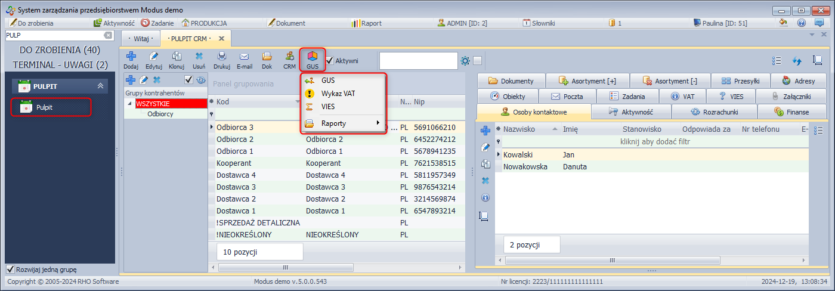Screen dimensions: 835x291
Task: Click the Dodaj toolbar icon
Action: (131, 57)
